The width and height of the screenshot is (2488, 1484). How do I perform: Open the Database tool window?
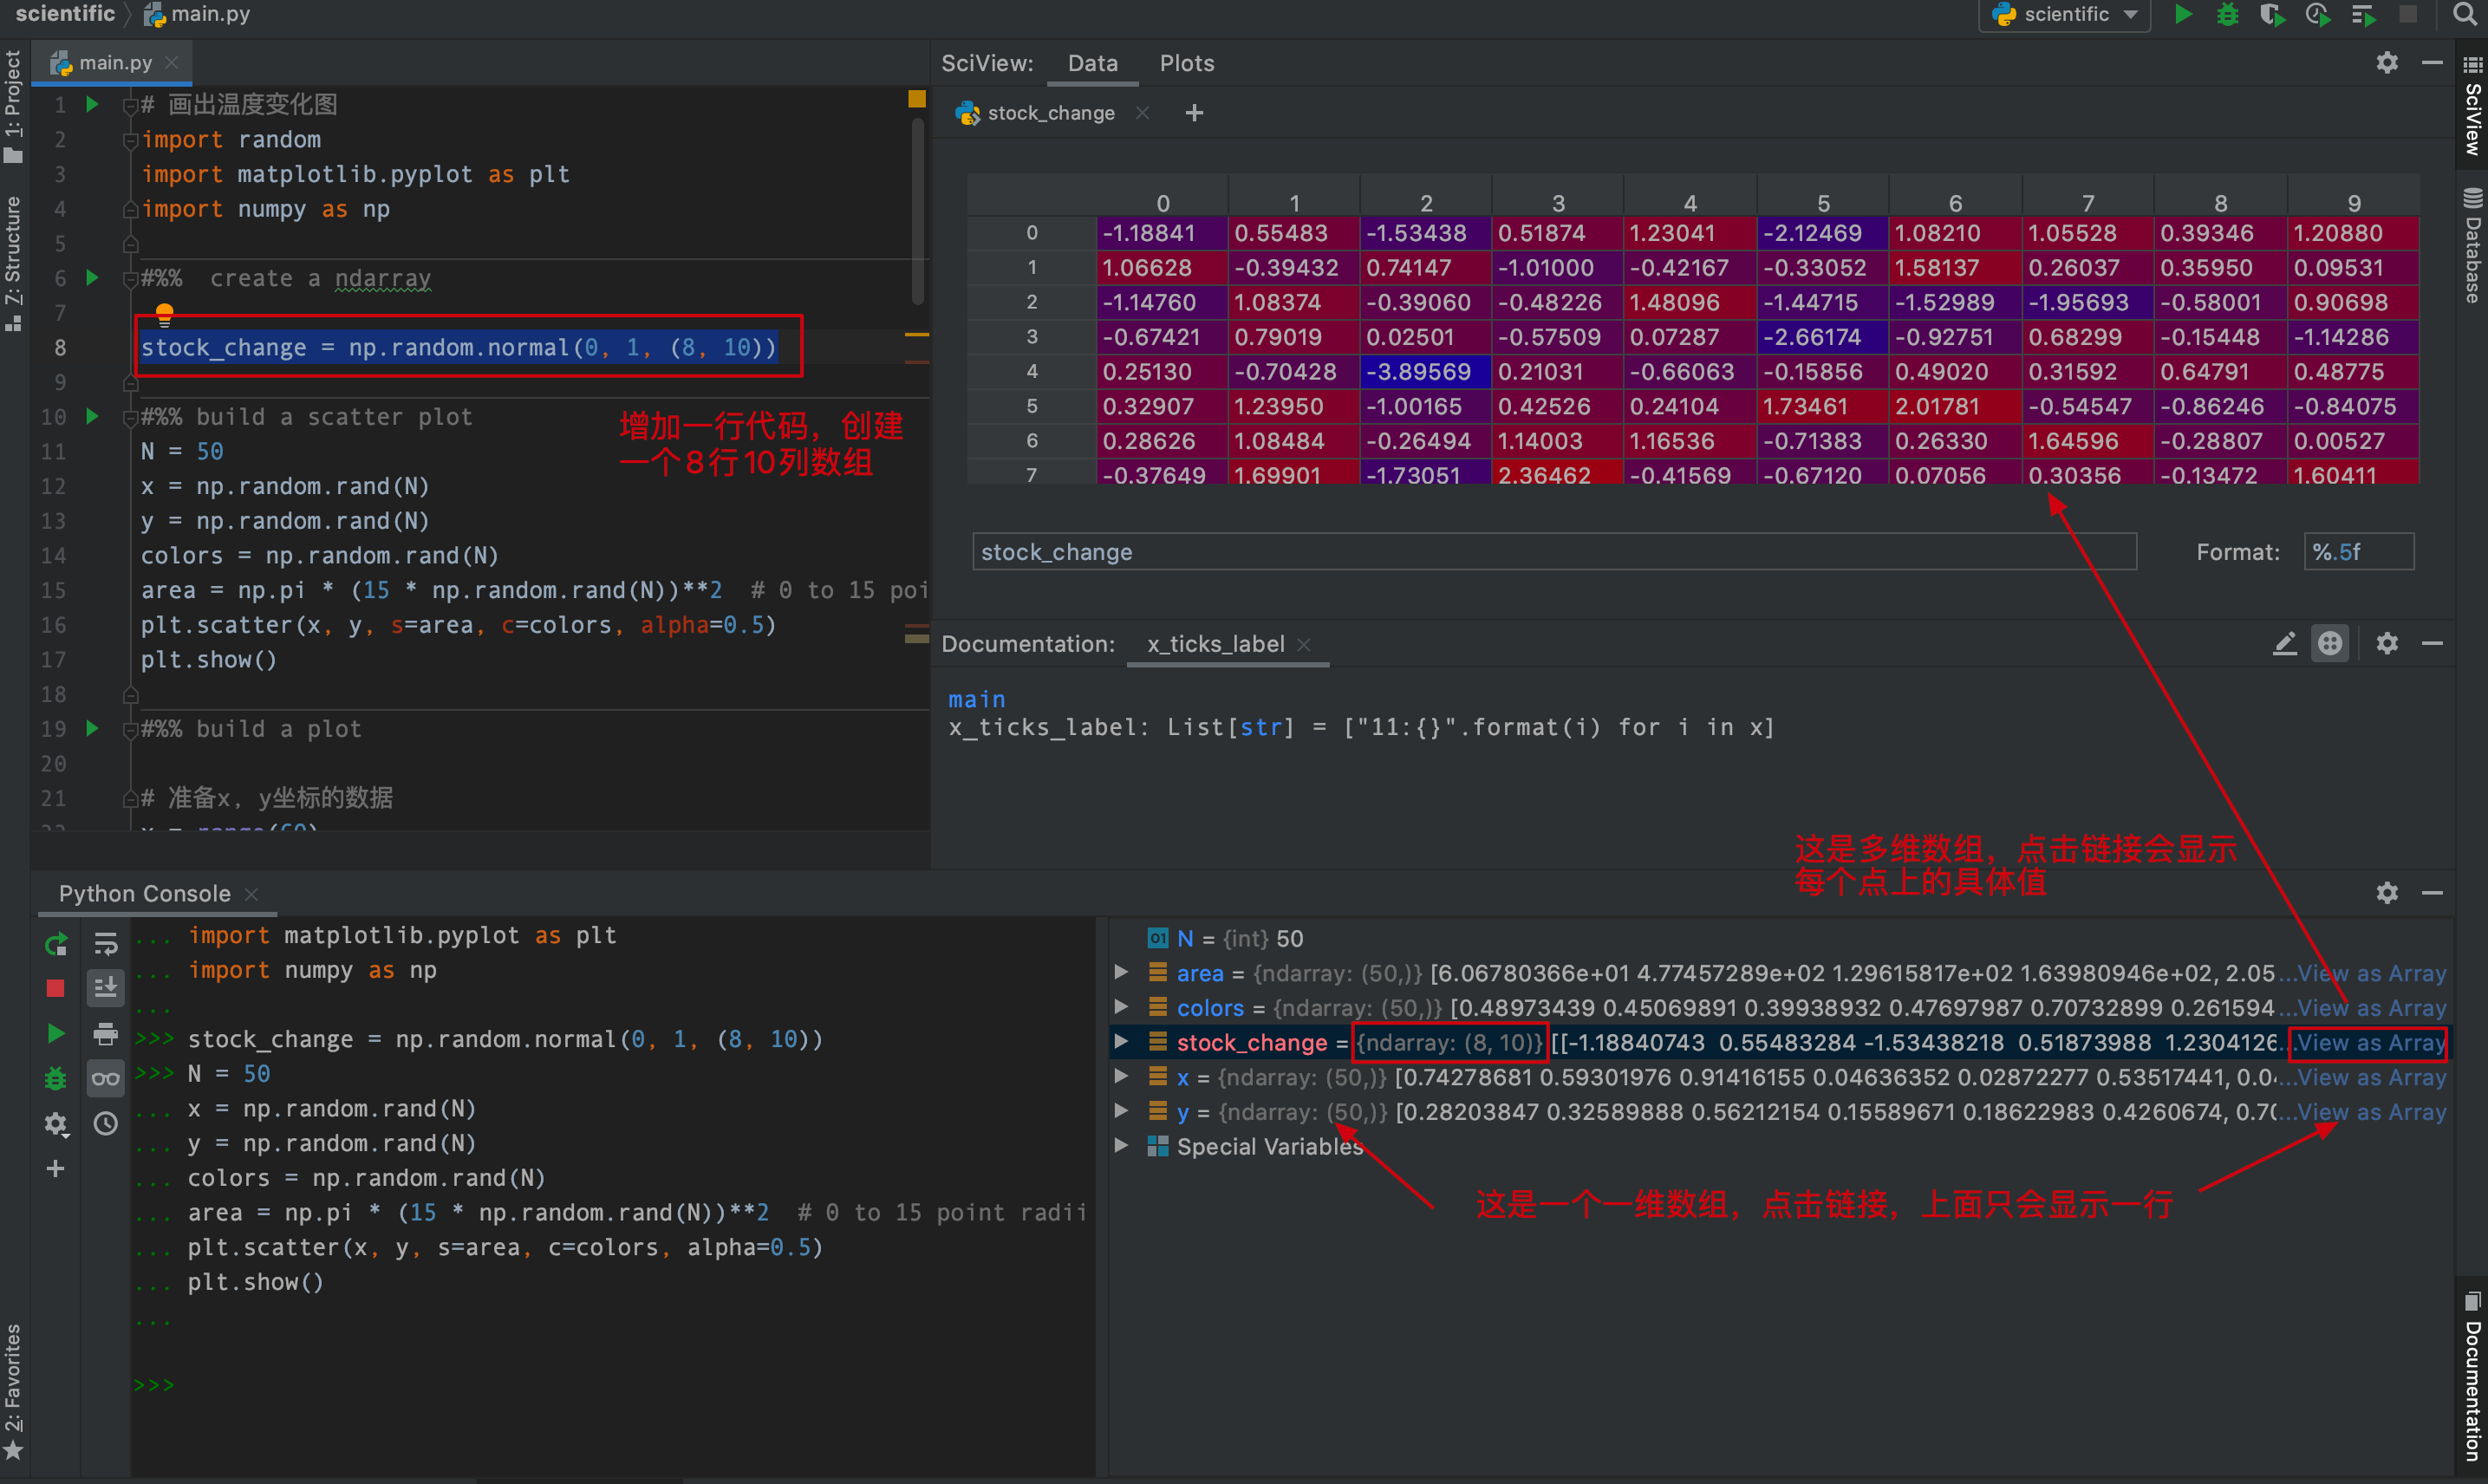coord(2472,245)
